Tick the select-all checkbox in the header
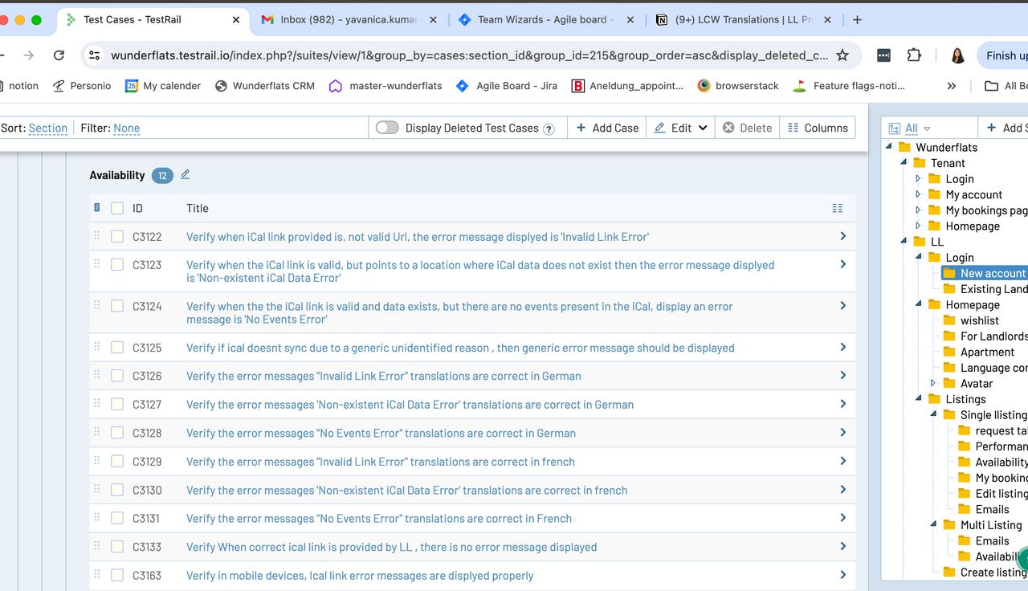The image size is (1028, 591). (117, 208)
